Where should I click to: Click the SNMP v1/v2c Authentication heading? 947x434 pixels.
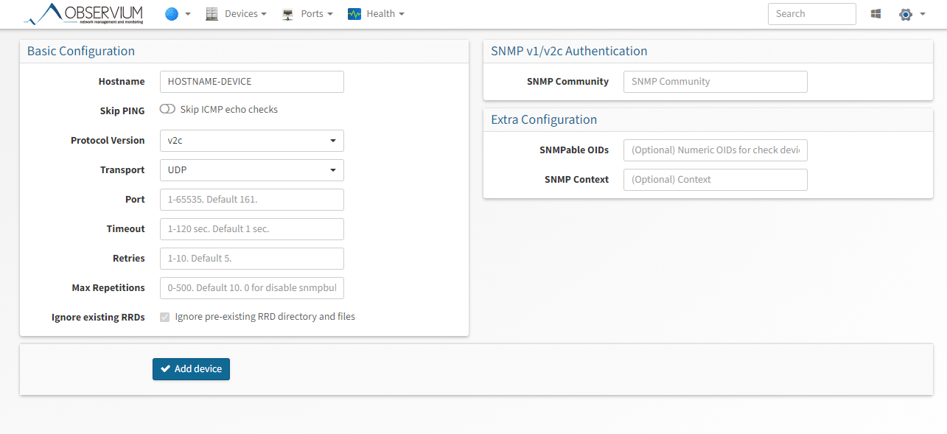569,52
